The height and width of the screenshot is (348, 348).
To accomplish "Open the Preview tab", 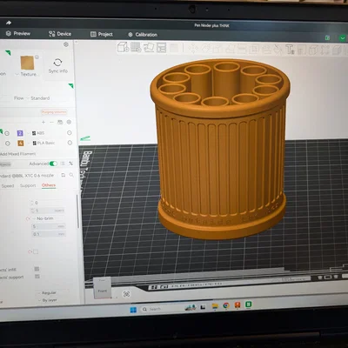I will (x=18, y=34).
